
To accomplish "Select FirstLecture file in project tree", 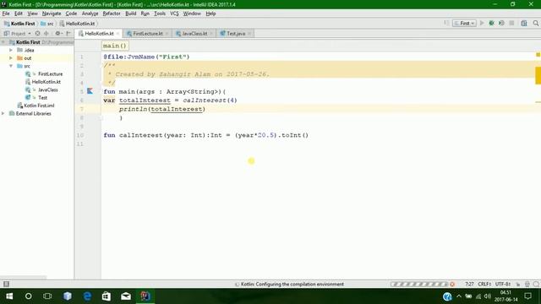I will 51,73.
